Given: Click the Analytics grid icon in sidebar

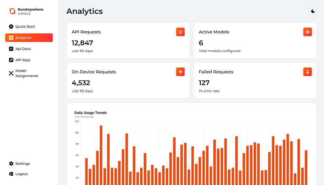Looking at the screenshot, I should coord(11,38).
